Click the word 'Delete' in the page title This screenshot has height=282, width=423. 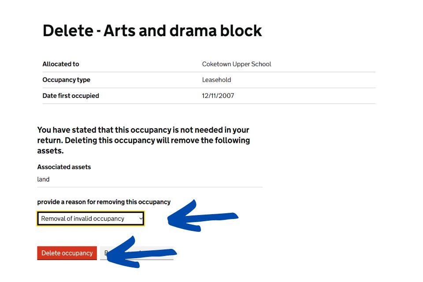click(67, 30)
